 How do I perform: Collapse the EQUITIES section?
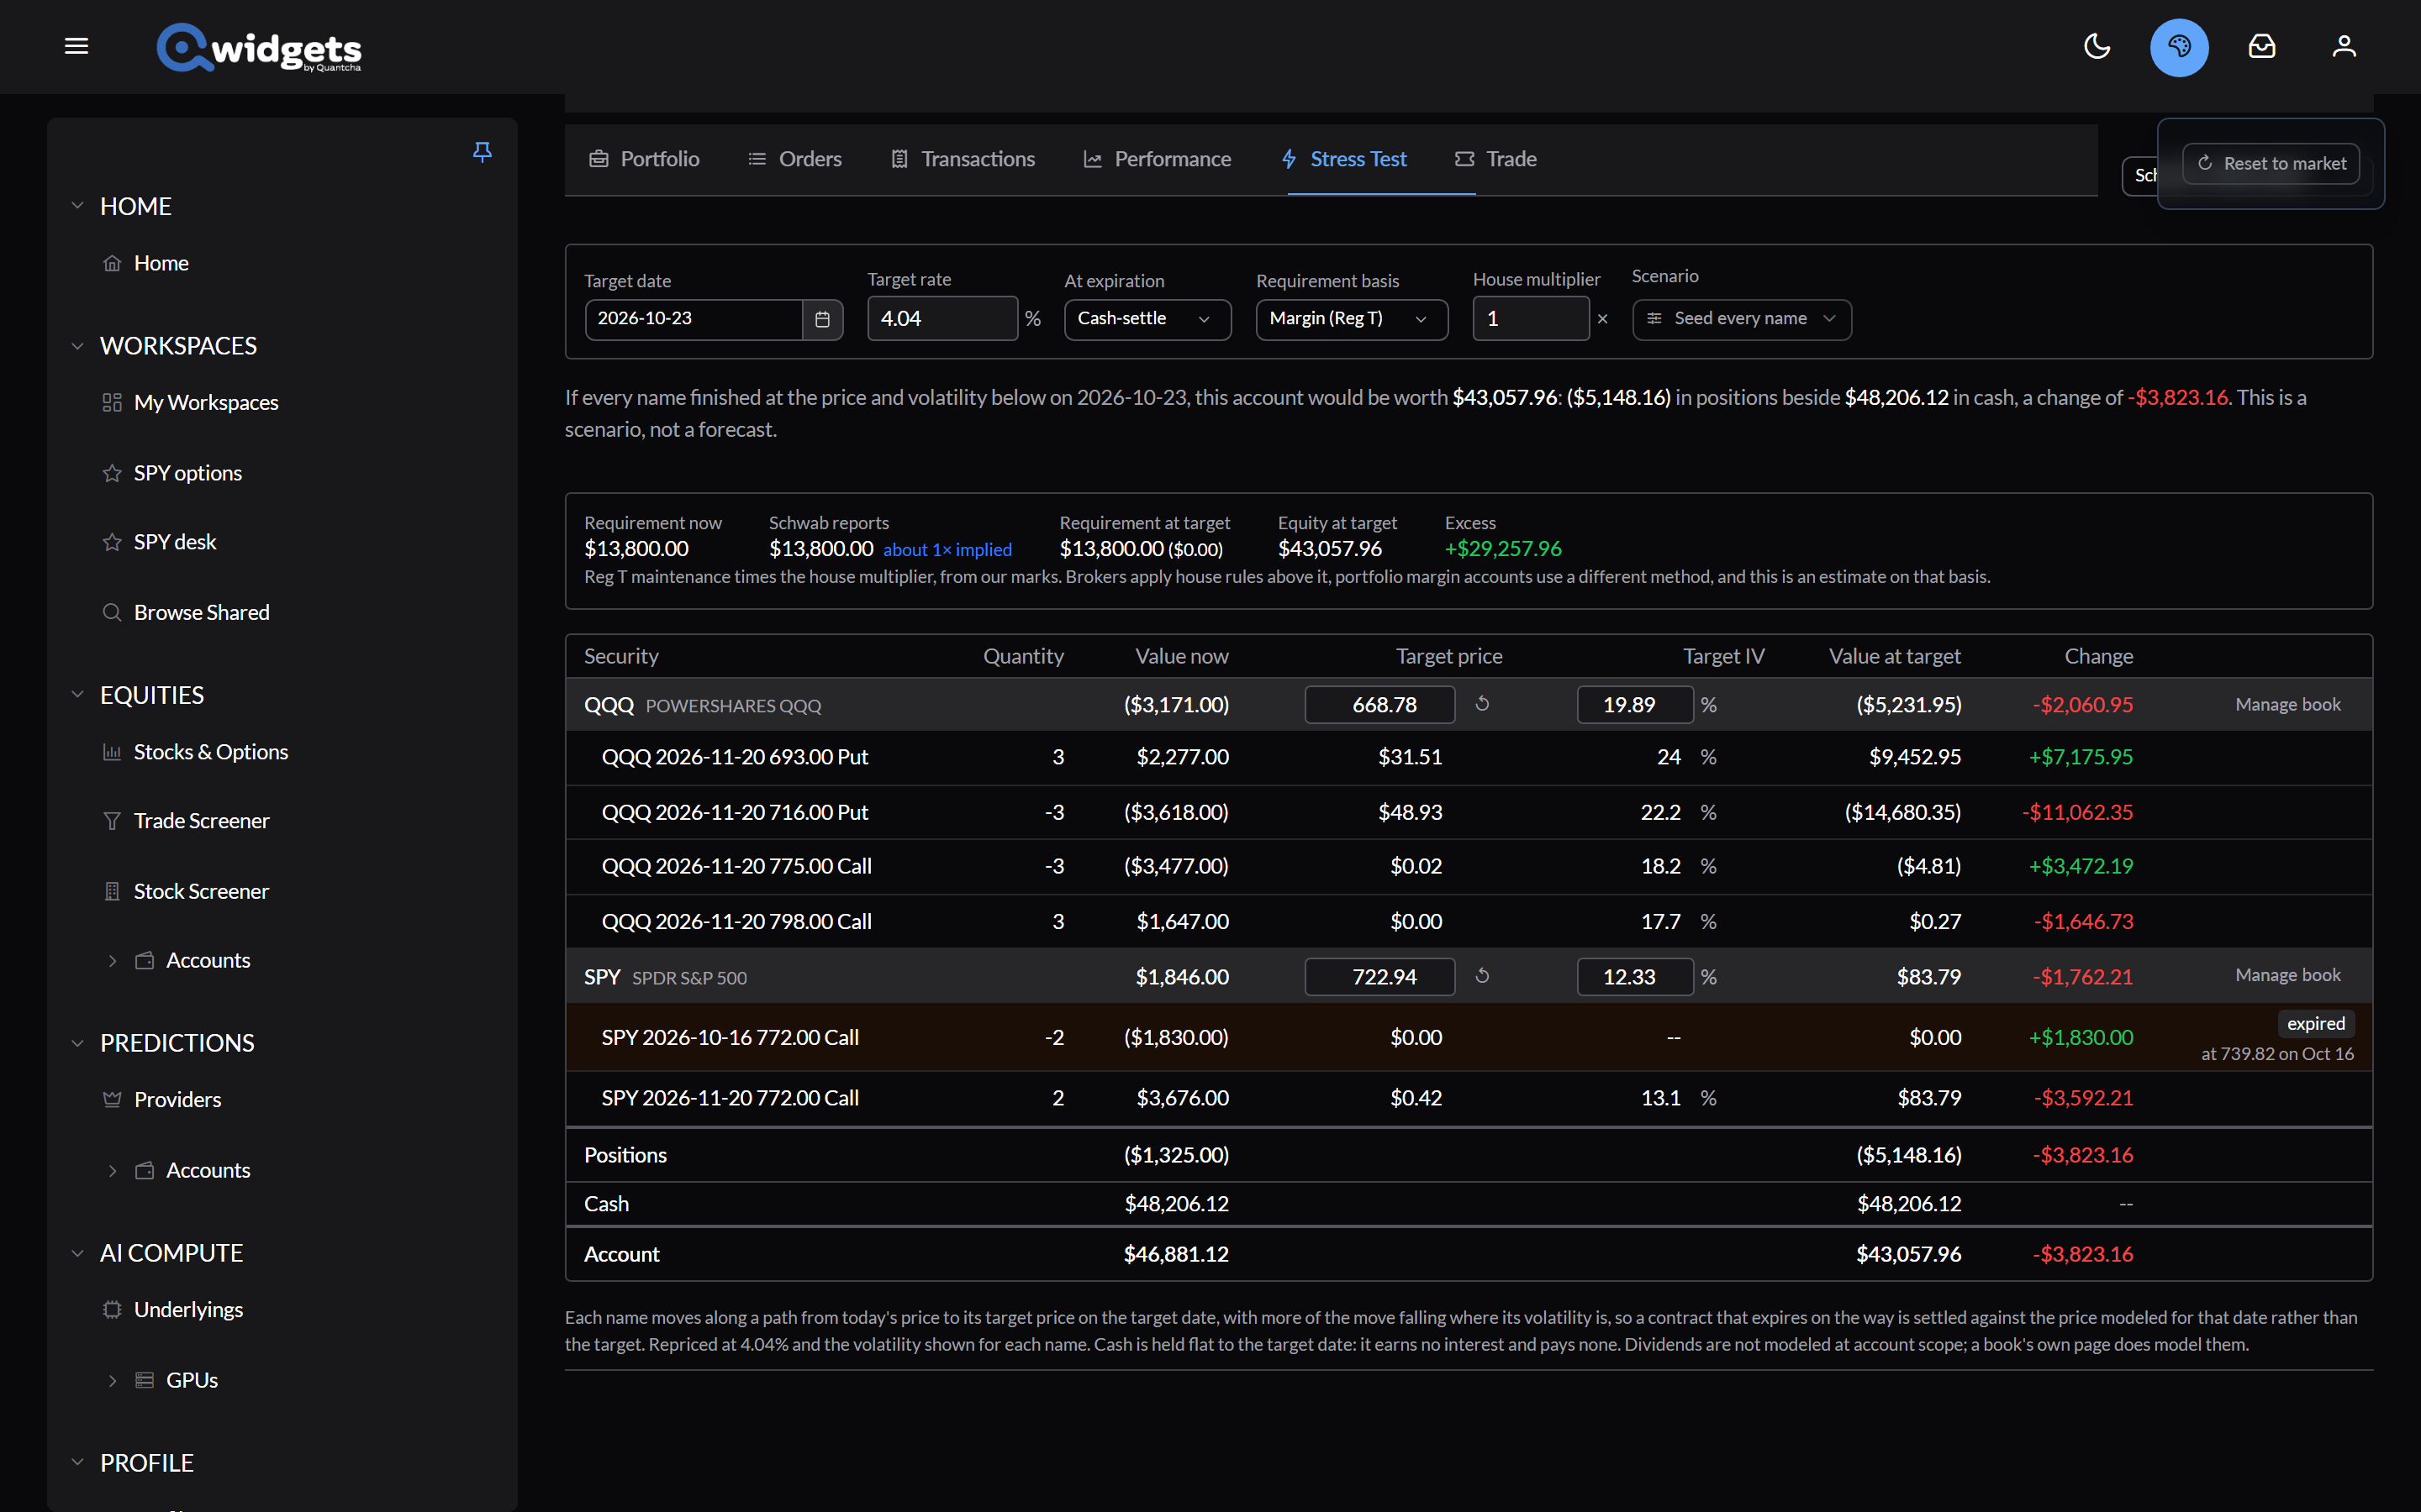coord(77,695)
